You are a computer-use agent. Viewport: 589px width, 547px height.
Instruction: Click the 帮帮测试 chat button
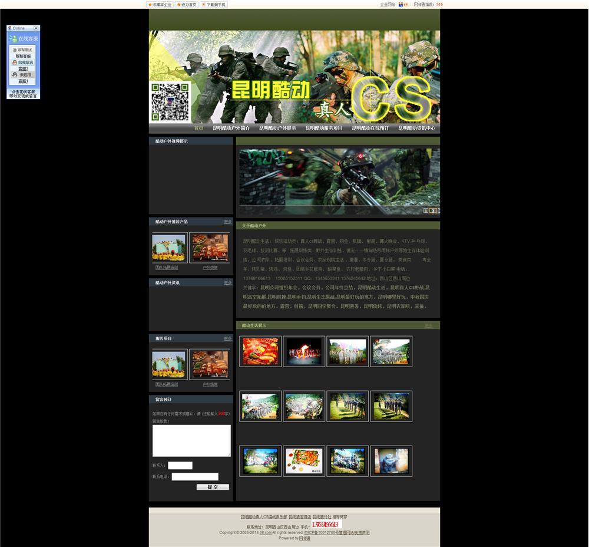click(23, 50)
